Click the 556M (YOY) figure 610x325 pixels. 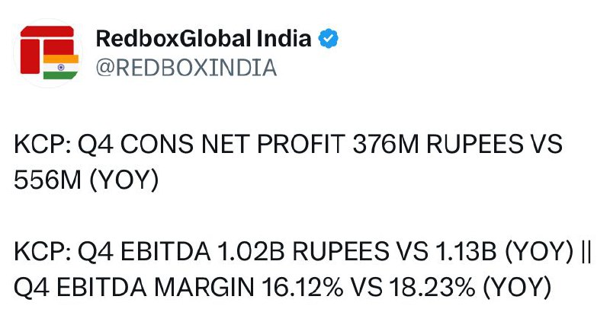tap(86, 180)
